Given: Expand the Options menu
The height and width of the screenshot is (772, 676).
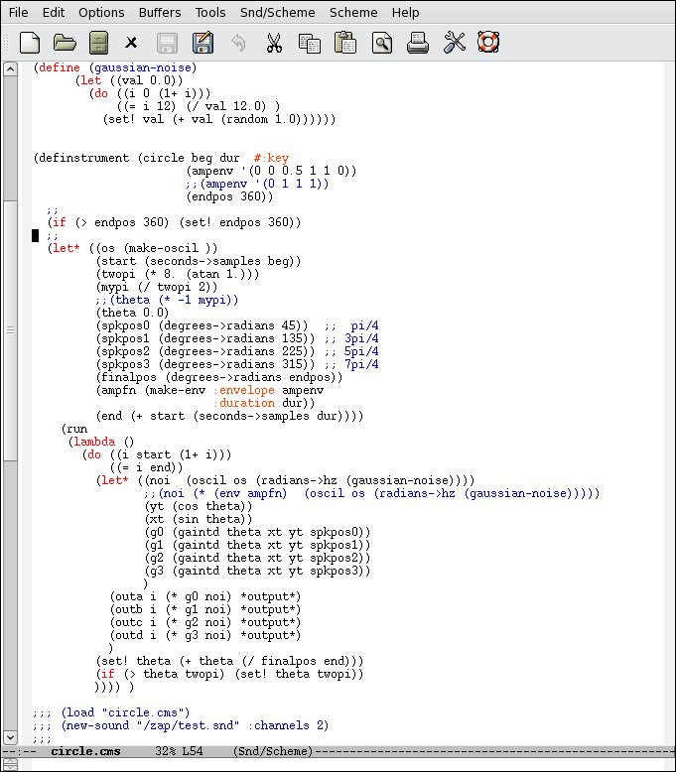Looking at the screenshot, I should [x=101, y=13].
